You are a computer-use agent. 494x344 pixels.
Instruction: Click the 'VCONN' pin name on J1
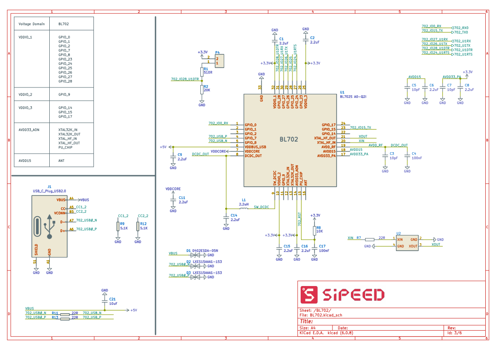click(x=59, y=213)
